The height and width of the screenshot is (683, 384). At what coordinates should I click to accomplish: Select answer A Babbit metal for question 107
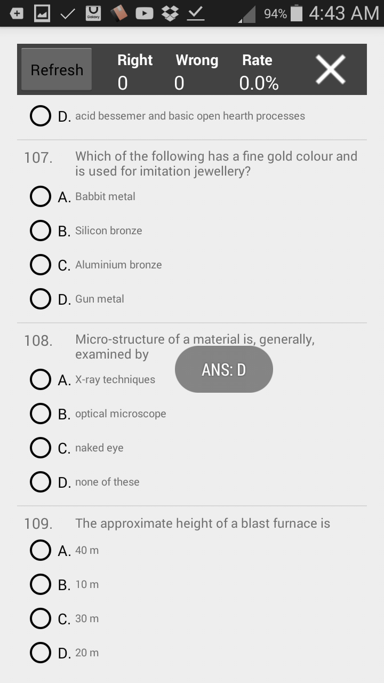[x=40, y=196]
